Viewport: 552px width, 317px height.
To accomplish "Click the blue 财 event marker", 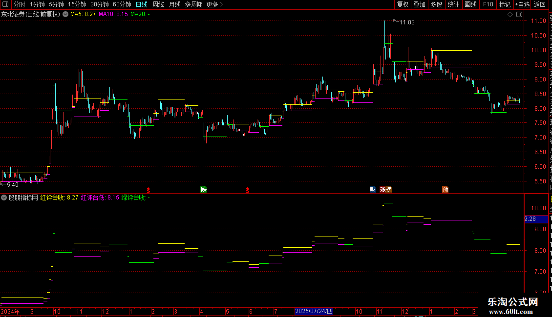I will (x=373, y=190).
